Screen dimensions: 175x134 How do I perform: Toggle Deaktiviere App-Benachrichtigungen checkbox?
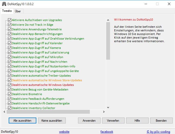pos(10,34)
